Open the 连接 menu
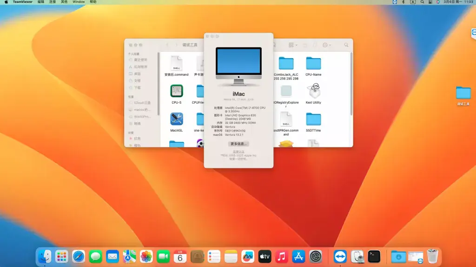Viewport: 476px width, 267px height. tap(53, 2)
